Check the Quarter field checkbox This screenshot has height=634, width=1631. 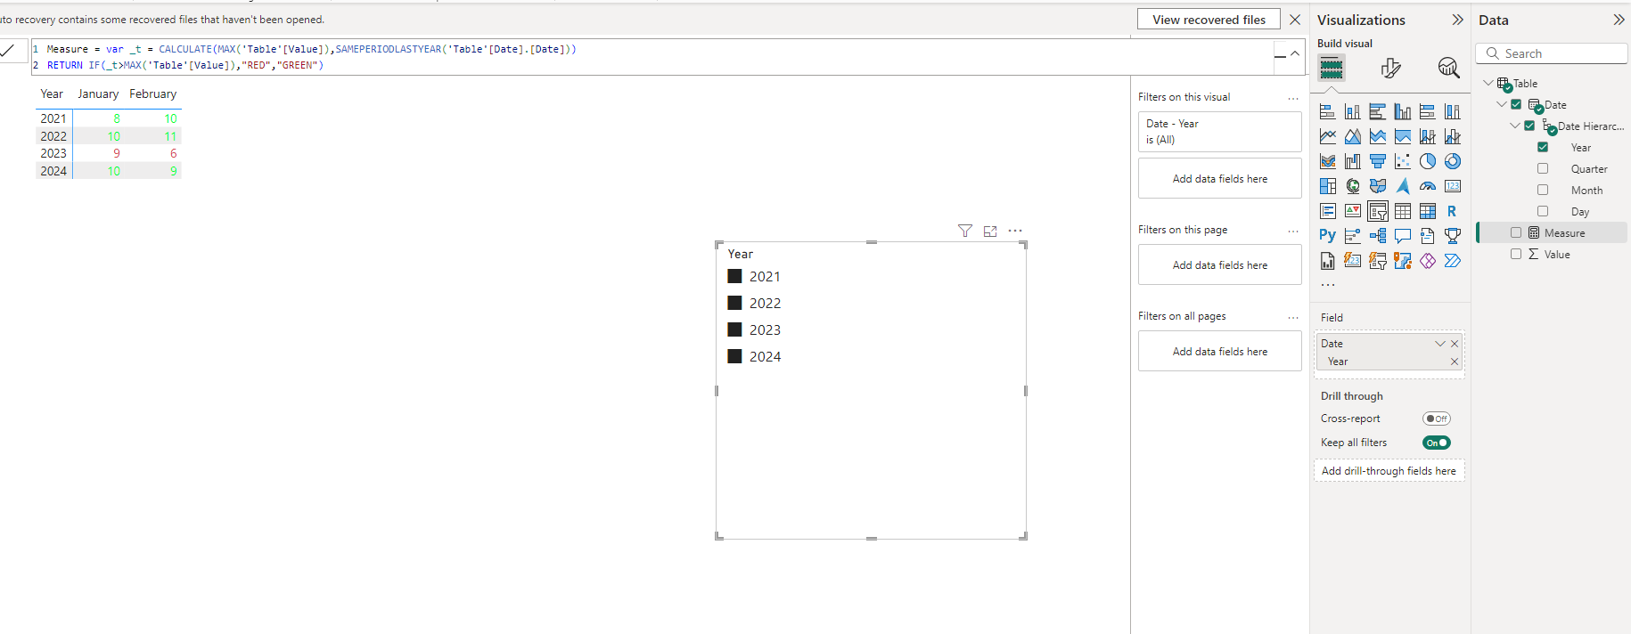pyautogui.click(x=1543, y=168)
